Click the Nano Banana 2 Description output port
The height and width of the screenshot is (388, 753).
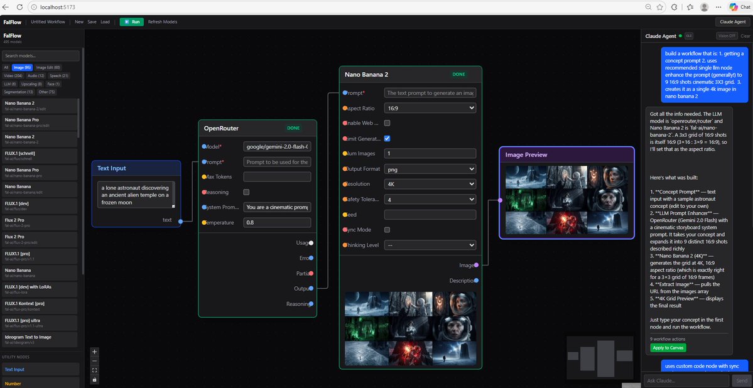pyautogui.click(x=476, y=281)
